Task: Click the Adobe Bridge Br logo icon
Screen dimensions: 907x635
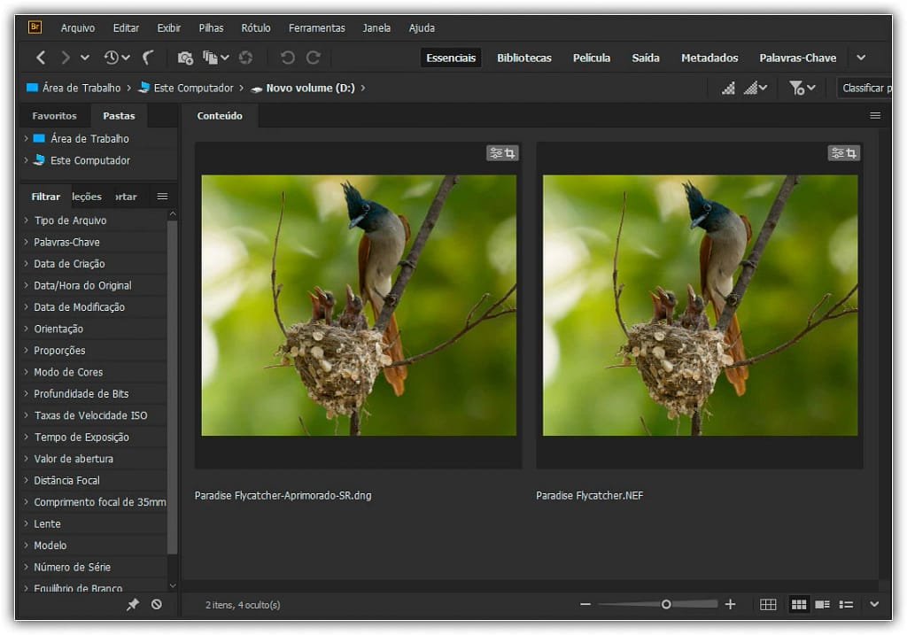Action: (35, 27)
